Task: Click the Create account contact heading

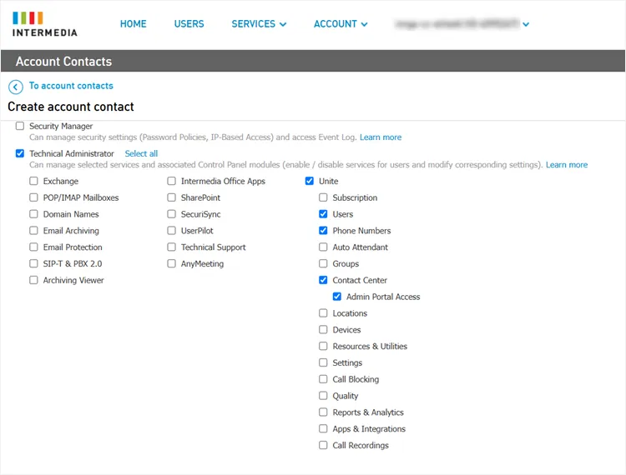Action: (71, 107)
